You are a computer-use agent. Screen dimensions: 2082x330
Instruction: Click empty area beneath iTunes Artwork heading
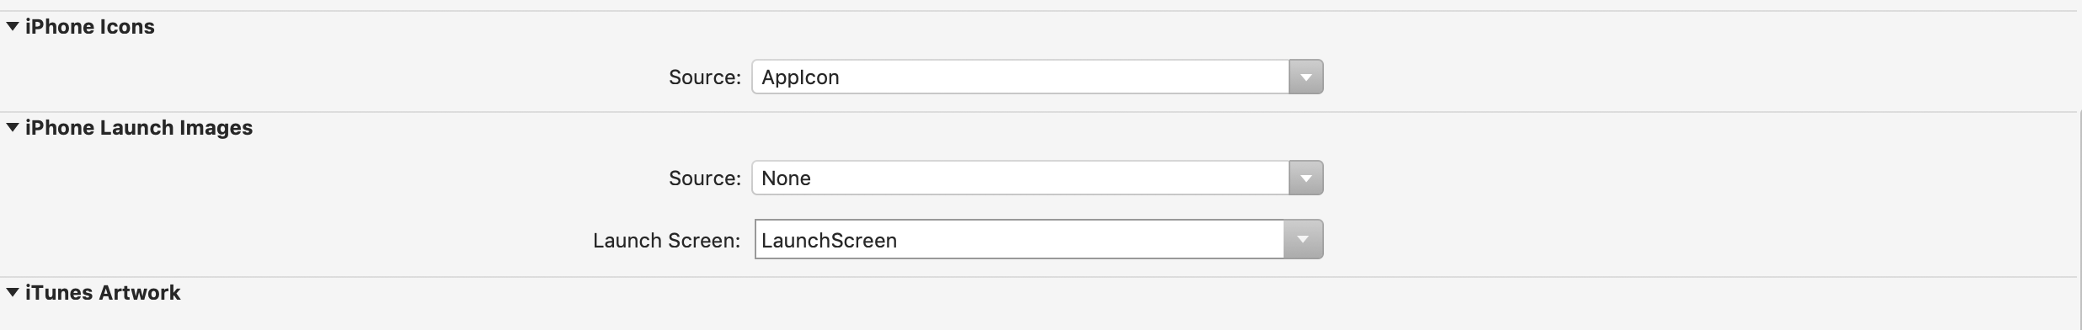1041,318
